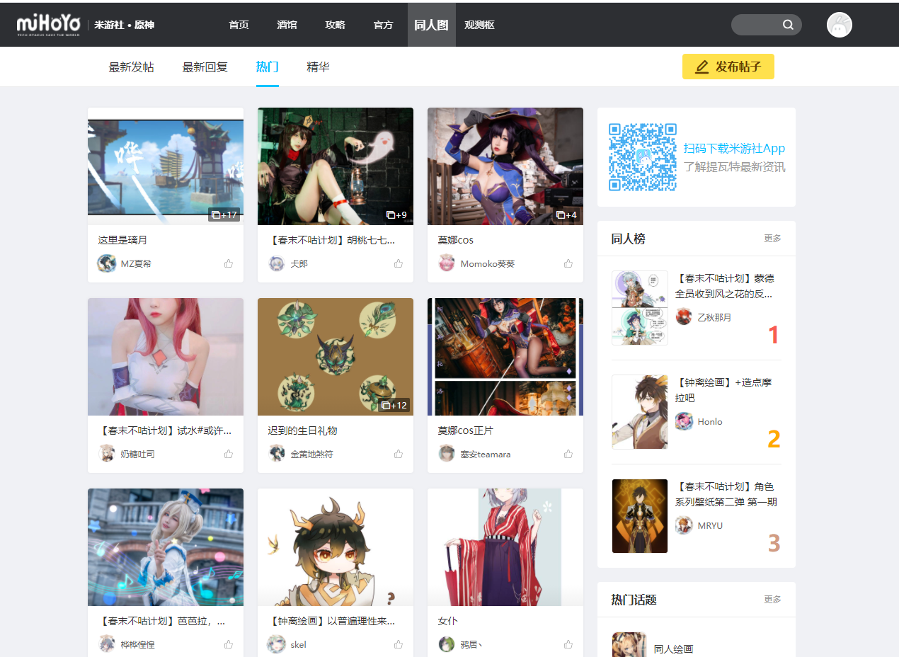The image size is (899, 657).
Task: Click 更多 in 同人榜 panel
Action: tap(773, 239)
